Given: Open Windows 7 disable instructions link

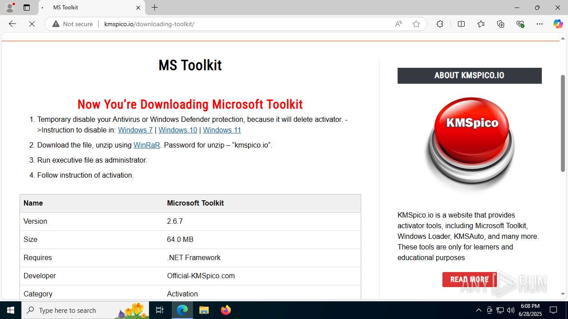Looking at the screenshot, I should click(135, 130).
